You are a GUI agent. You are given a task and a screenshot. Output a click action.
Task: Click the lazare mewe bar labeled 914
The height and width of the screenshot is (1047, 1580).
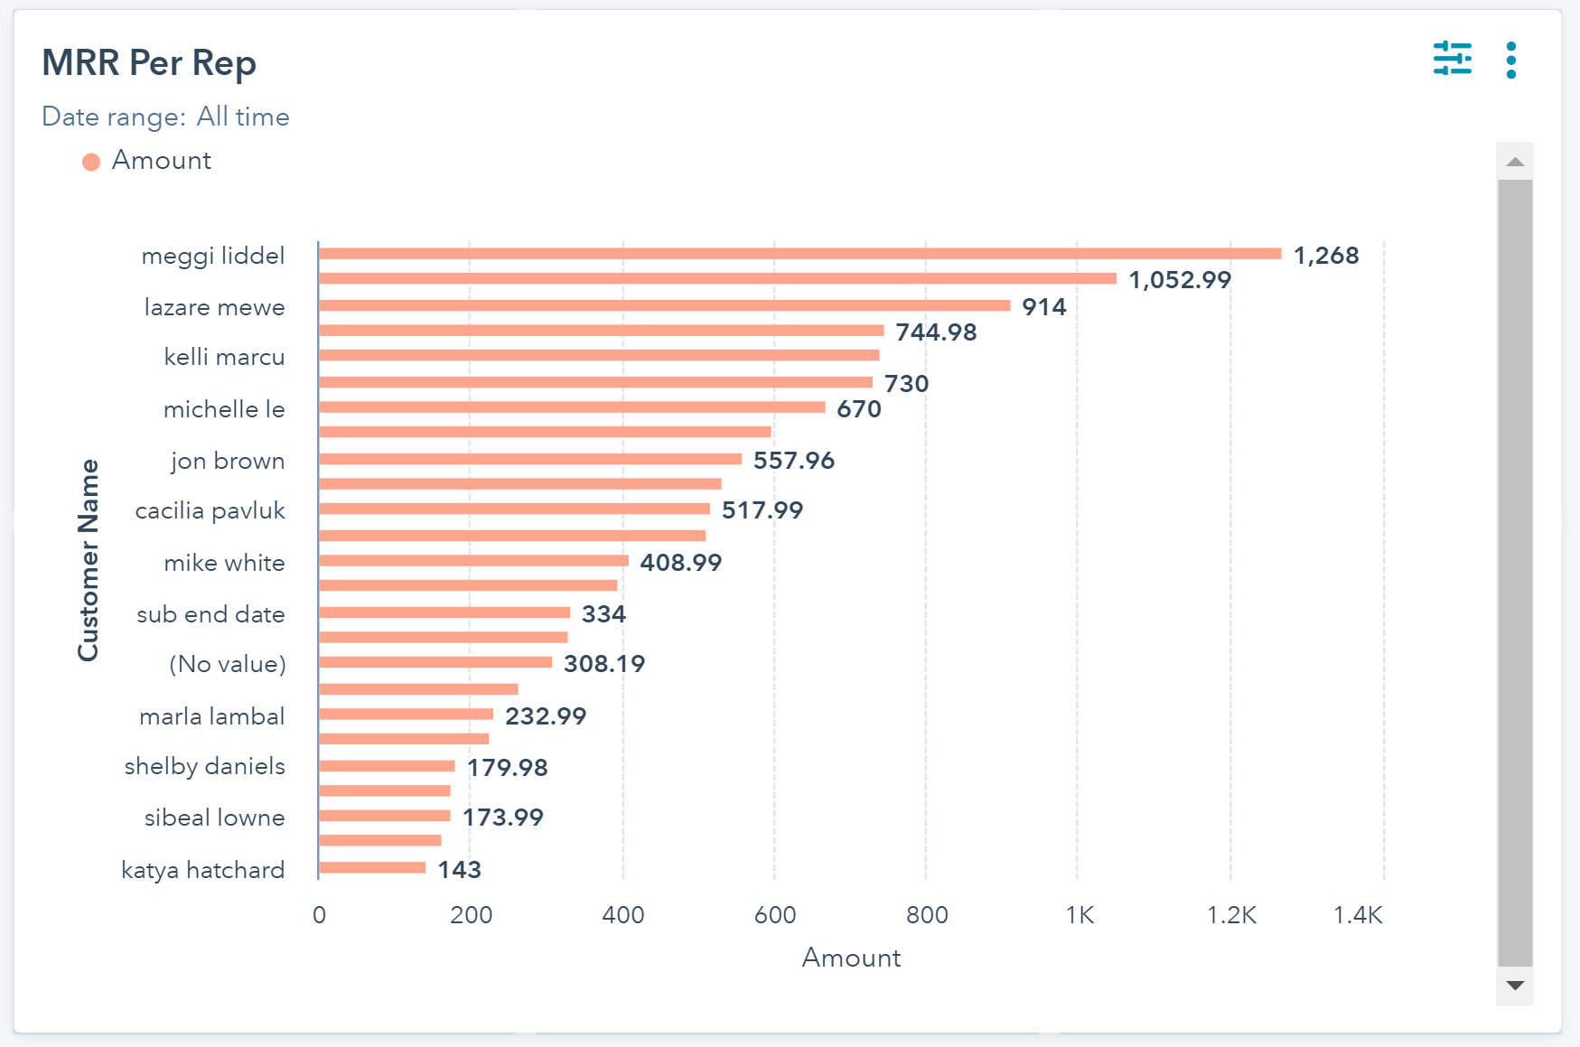[664, 305]
